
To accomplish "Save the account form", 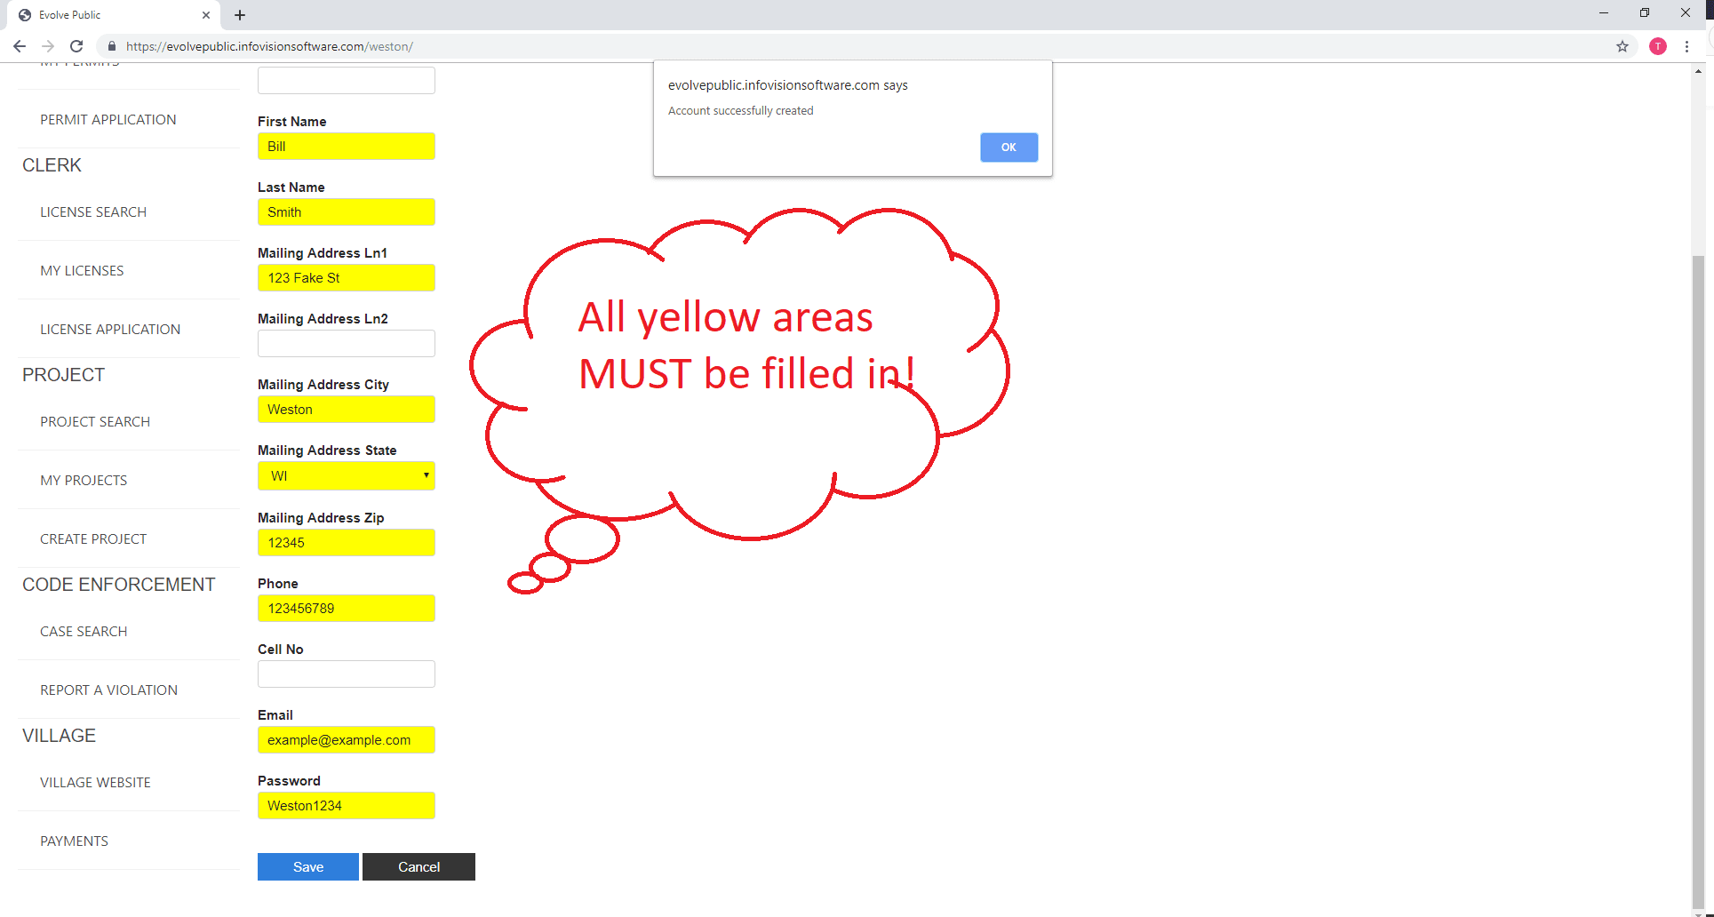I will [307, 867].
